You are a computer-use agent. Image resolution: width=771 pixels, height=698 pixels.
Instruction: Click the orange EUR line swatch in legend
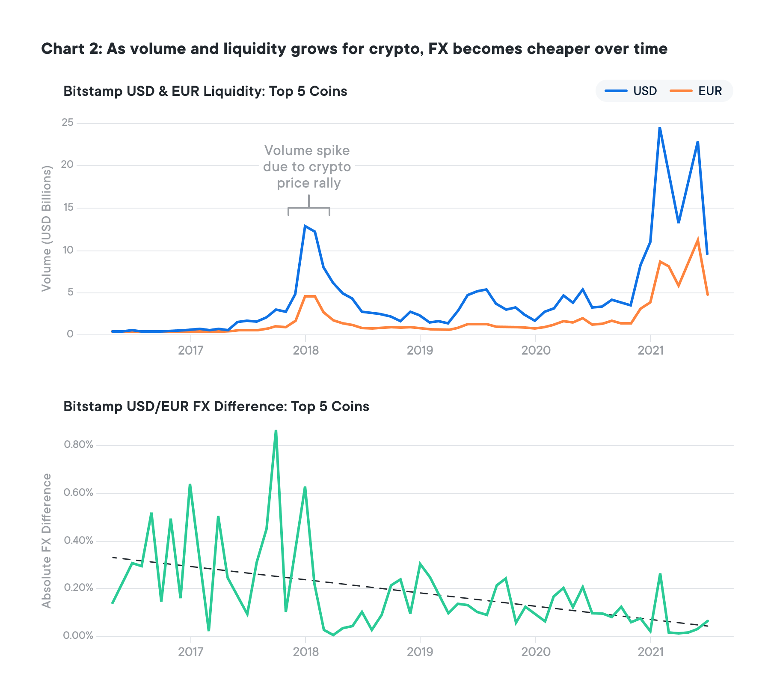(x=681, y=91)
